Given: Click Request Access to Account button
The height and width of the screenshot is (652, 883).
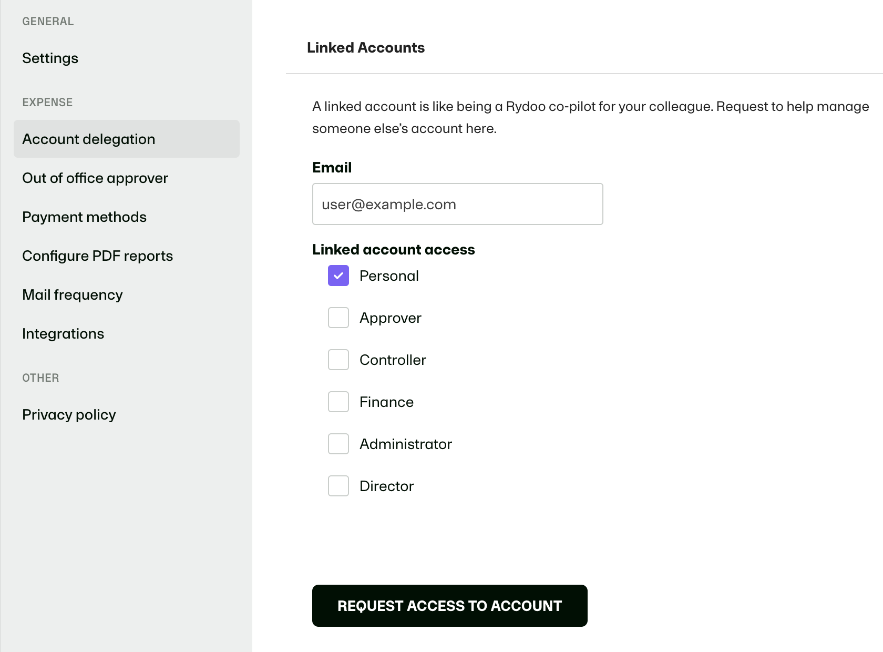Looking at the screenshot, I should pyautogui.click(x=450, y=606).
